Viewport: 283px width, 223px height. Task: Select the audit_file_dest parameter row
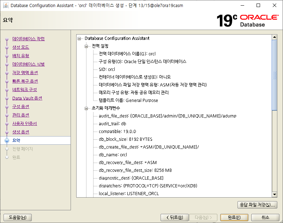(168, 116)
